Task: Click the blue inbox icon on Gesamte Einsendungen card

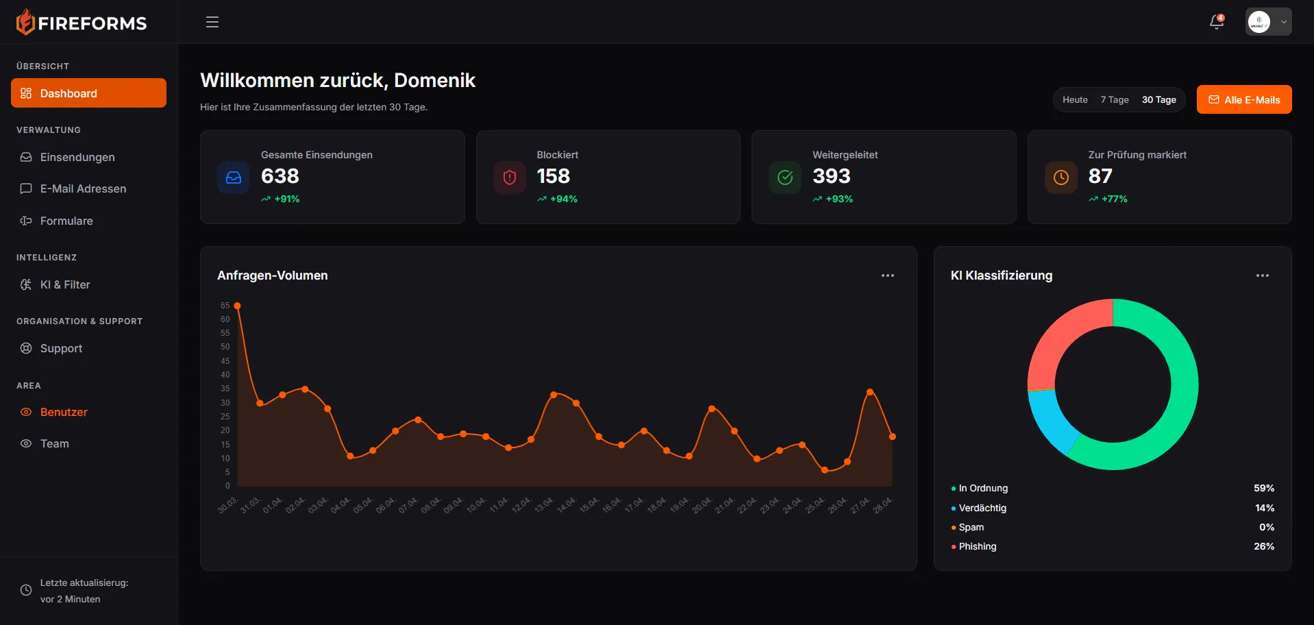Action: [x=234, y=177]
